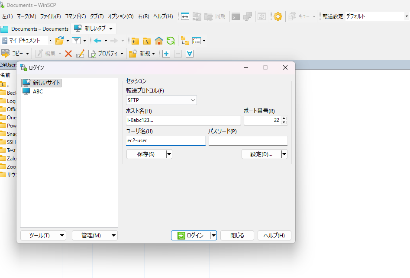Click the green Login button
Screen dimensions: 410x278
(x=190, y=236)
